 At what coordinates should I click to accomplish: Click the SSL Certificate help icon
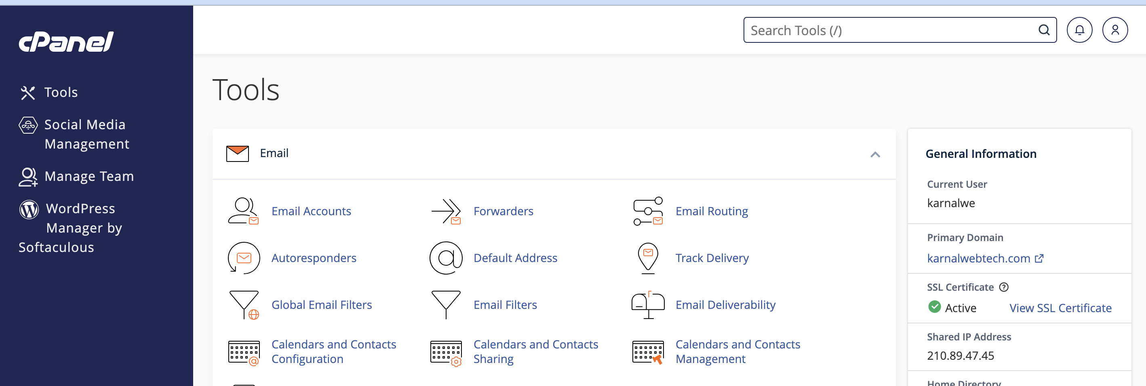1004,287
